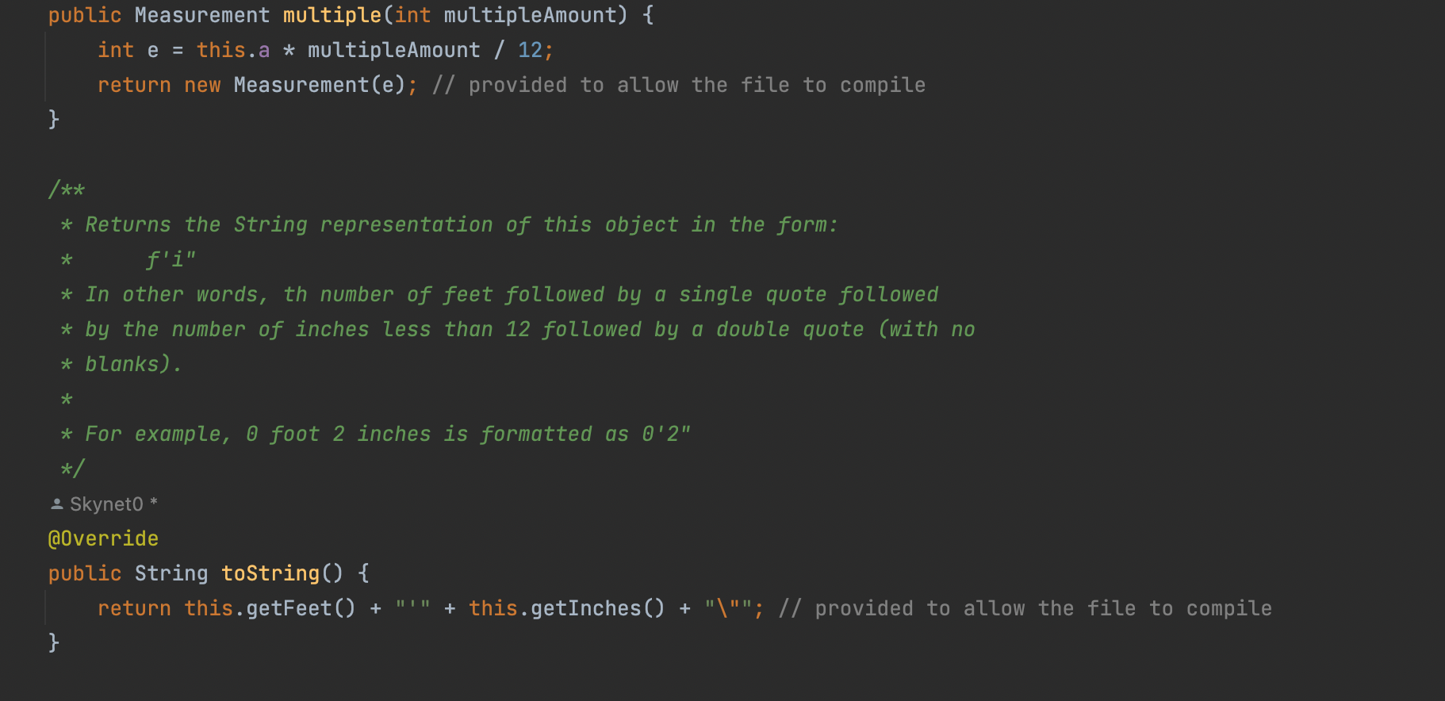This screenshot has height=701, width=1445.
Task: Click the Skynet0 author inlay hint
Action: (x=106, y=504)
